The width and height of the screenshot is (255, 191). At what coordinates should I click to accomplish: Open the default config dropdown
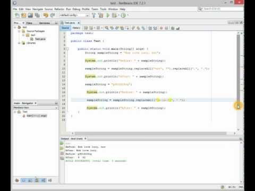click(74, 15)
